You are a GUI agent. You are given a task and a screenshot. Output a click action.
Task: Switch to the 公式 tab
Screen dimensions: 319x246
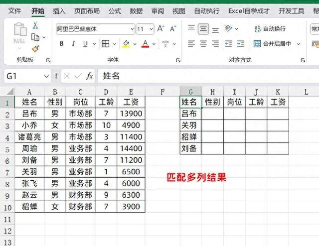point(115,11)
